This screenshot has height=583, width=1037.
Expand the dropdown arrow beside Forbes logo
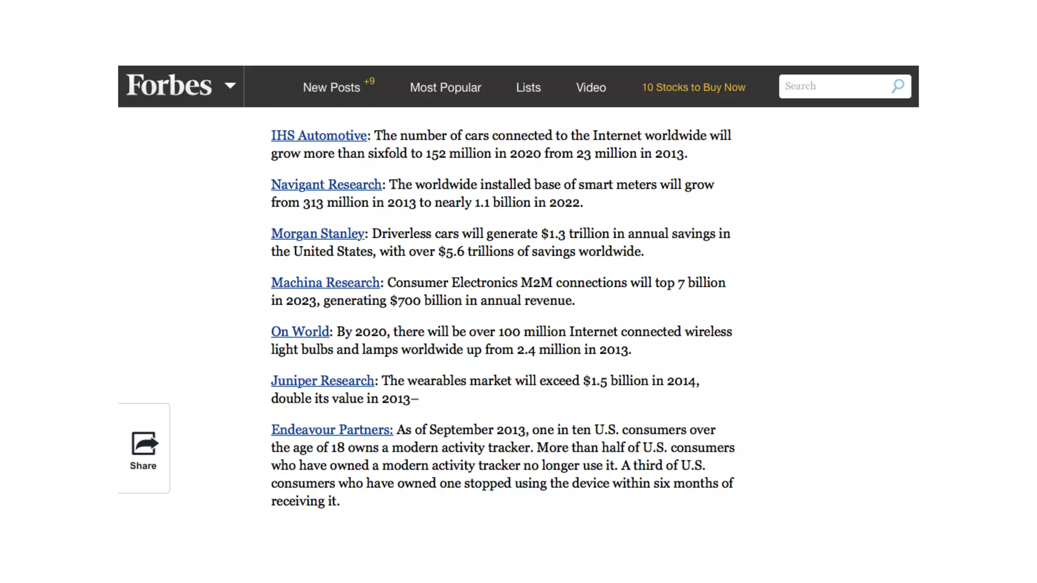230,86
